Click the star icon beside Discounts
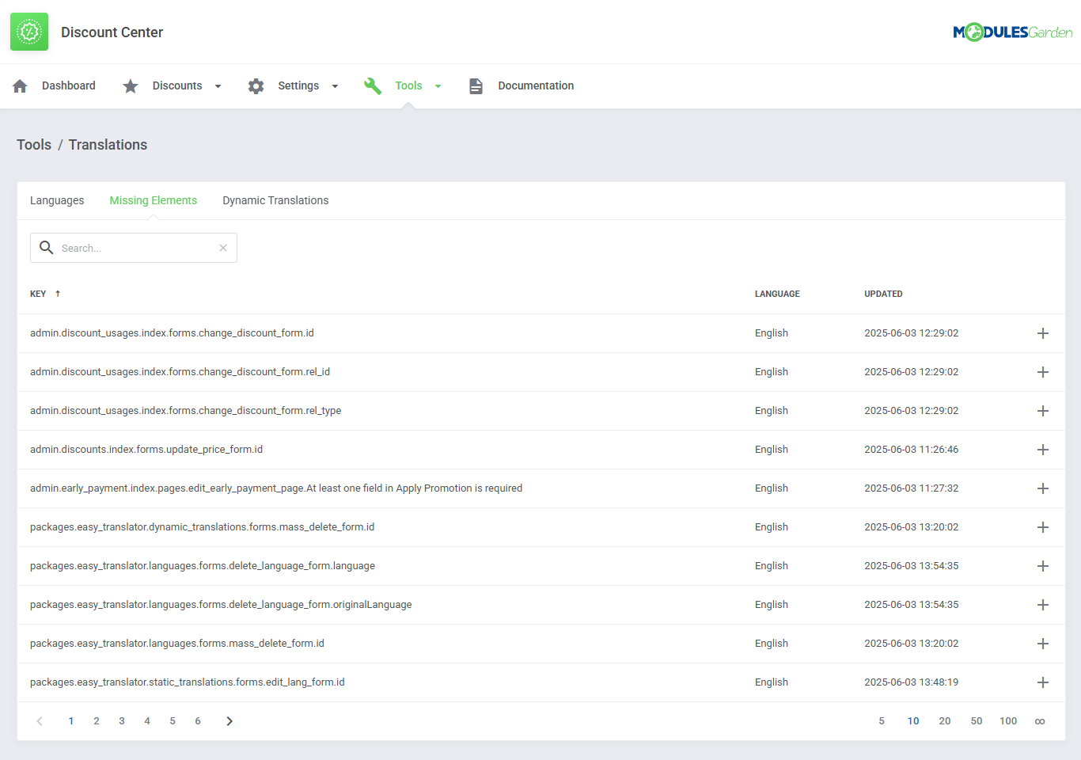This screenshot has width=1081, height=760. pyautogui.click(x=131, y=85)
